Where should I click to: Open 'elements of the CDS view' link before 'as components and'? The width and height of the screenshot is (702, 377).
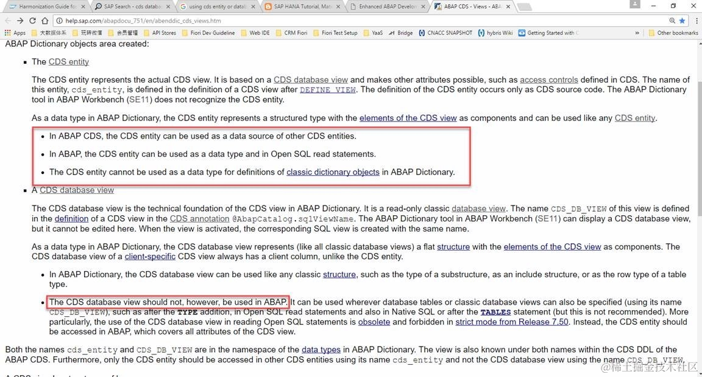(408, 118)
